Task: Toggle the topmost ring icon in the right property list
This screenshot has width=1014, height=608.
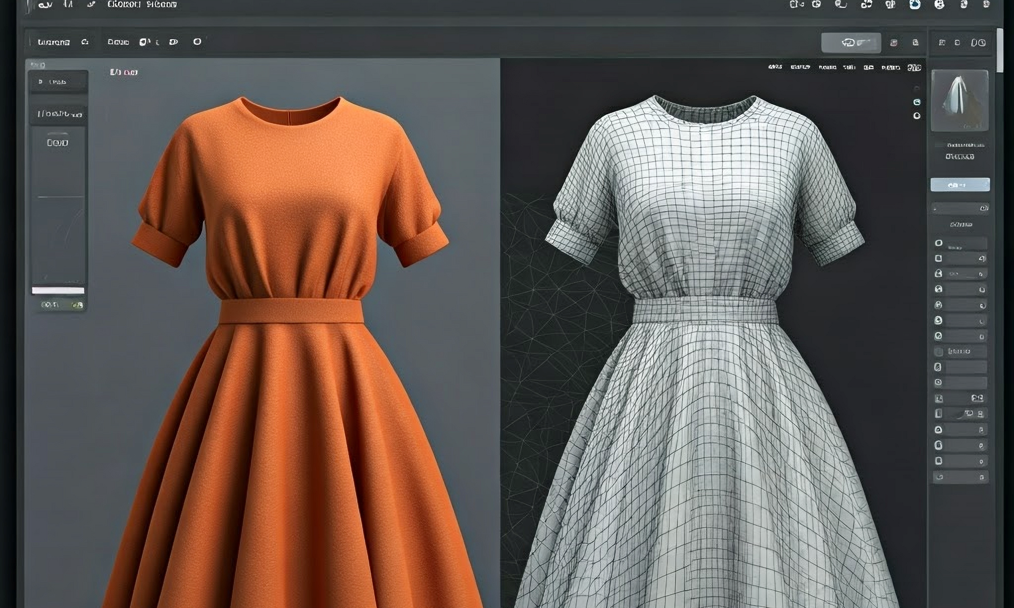Action: [938, 243]
